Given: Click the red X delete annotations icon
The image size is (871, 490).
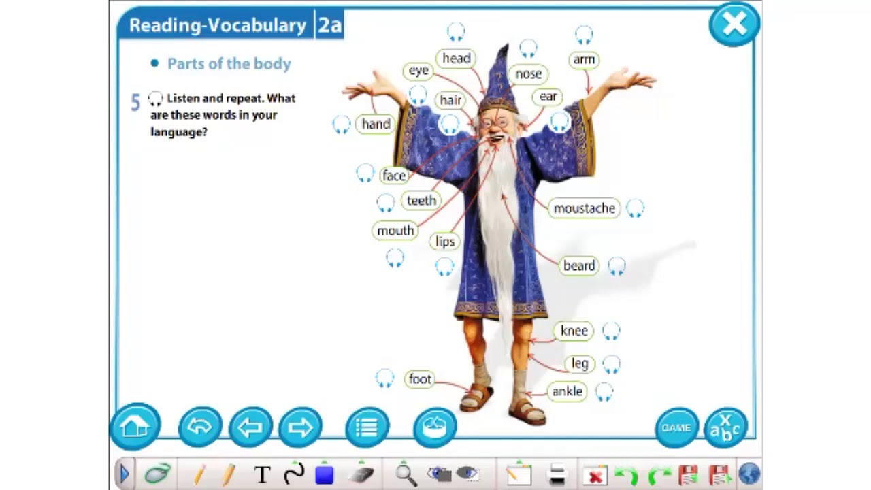Looking at the screenshot, I should [x=595, y=474].
